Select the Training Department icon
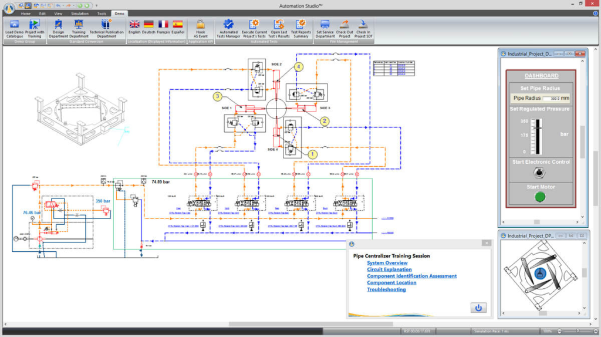This screenshot has width=601, height=337. pos(79,29)
